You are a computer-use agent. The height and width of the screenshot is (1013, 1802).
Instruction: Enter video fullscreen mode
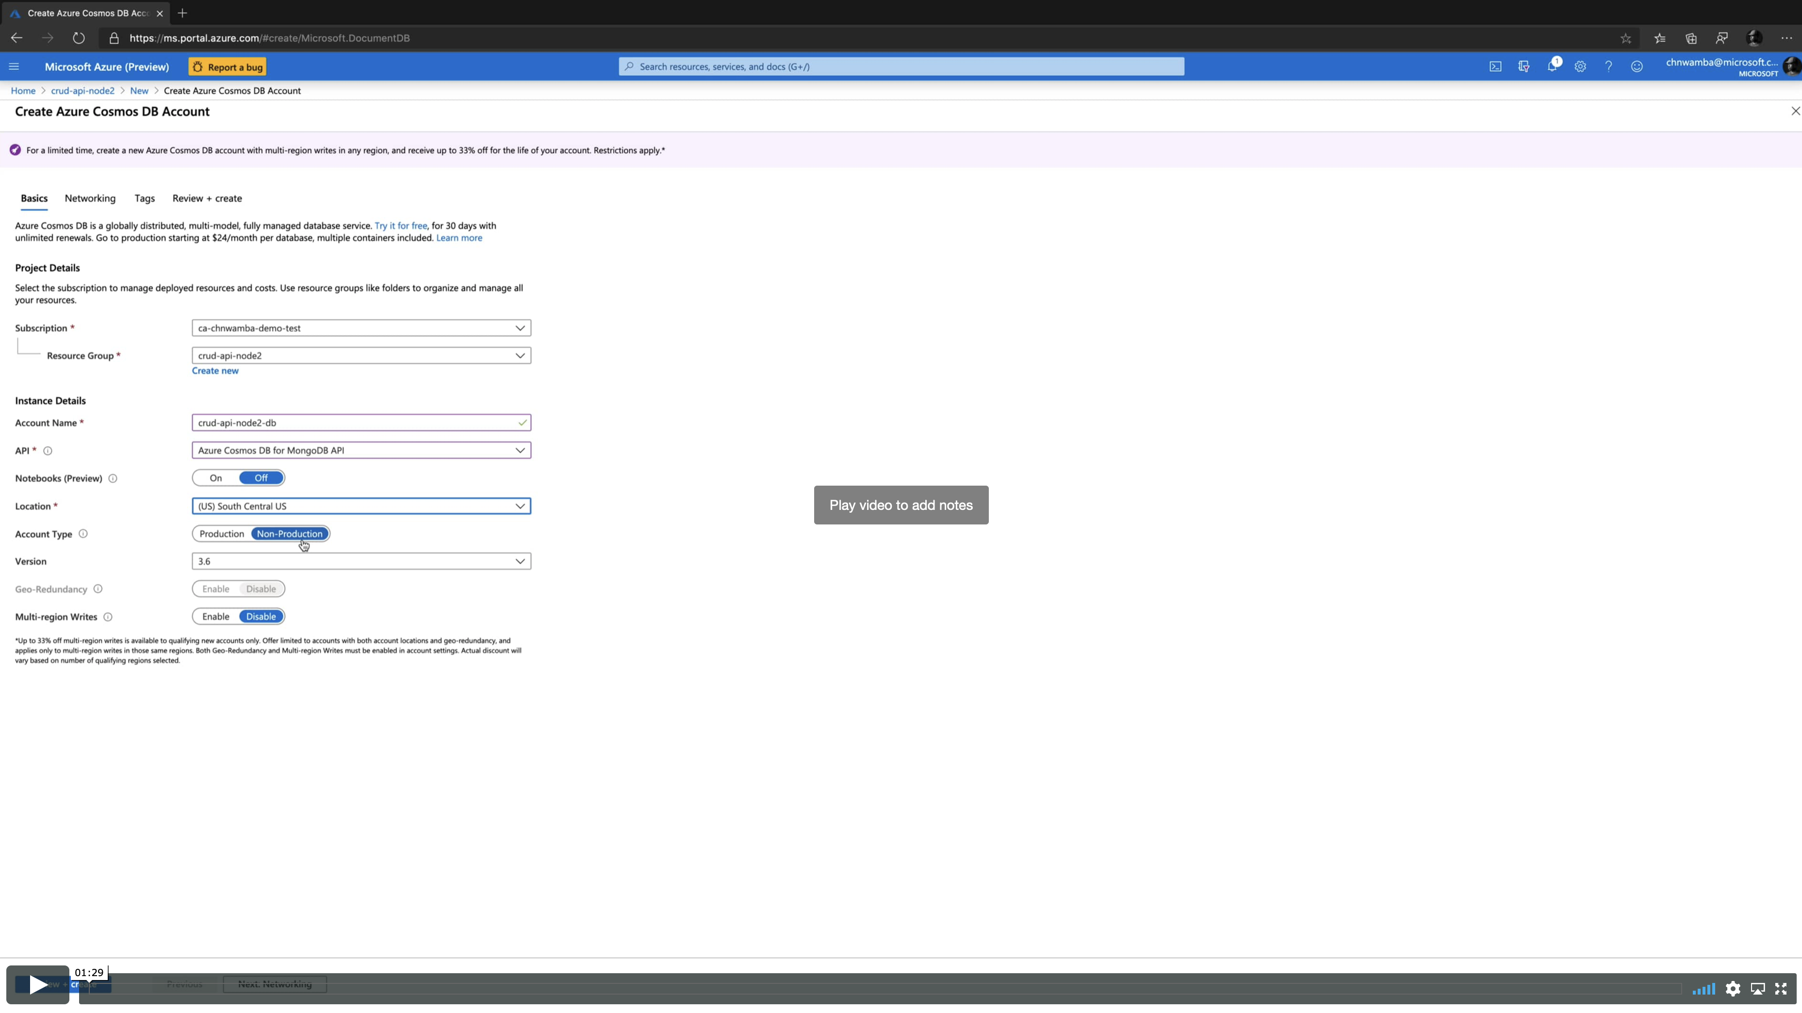pos(1781,989)
